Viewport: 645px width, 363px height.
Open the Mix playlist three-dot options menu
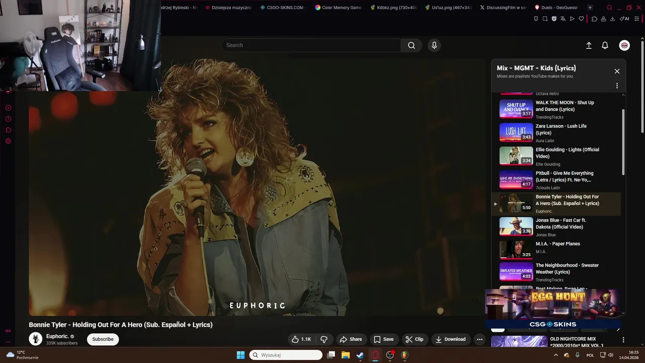coord(617,86)
